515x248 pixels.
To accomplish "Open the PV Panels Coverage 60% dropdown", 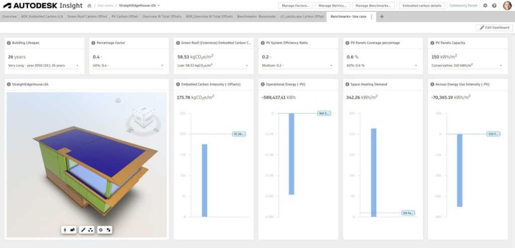I will tap(382, 66).
